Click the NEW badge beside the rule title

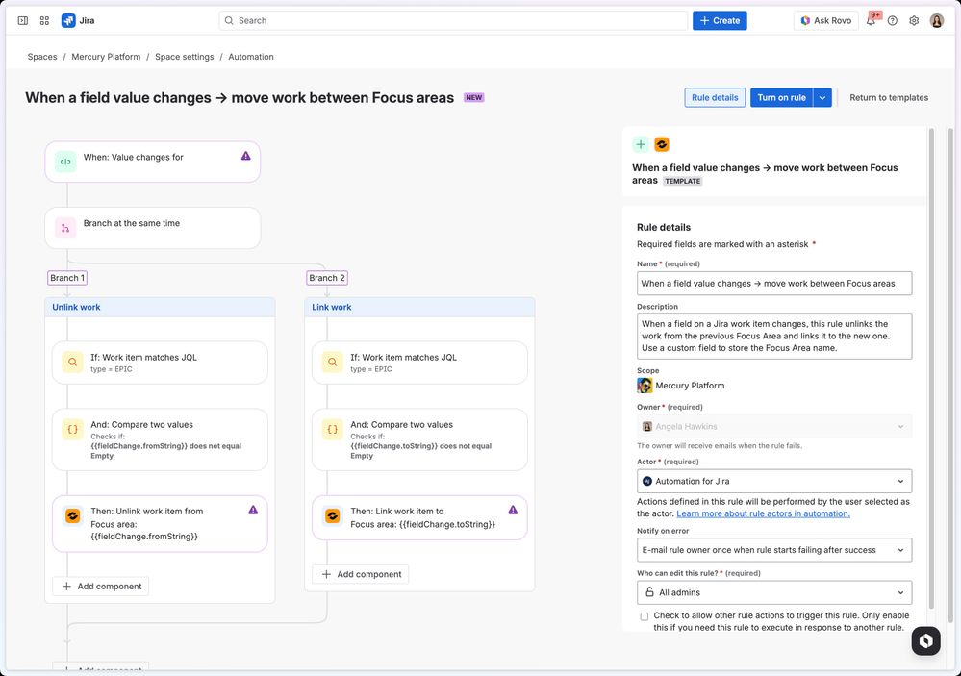pyautogui.click(x=473, y=97)
